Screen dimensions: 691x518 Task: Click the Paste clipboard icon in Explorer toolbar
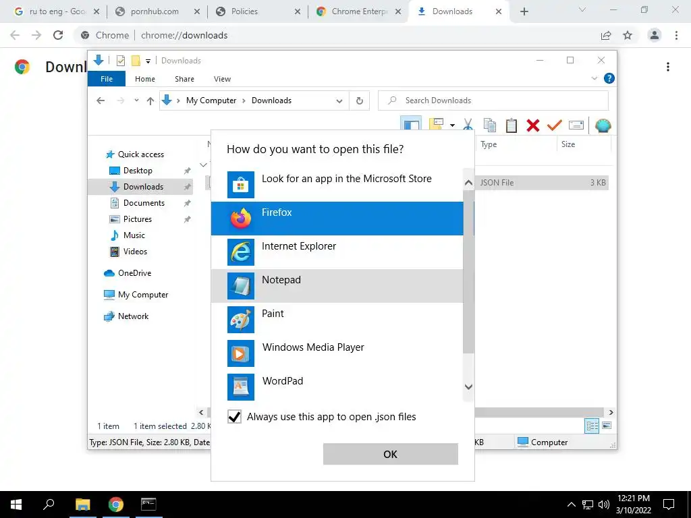[512, 125]
